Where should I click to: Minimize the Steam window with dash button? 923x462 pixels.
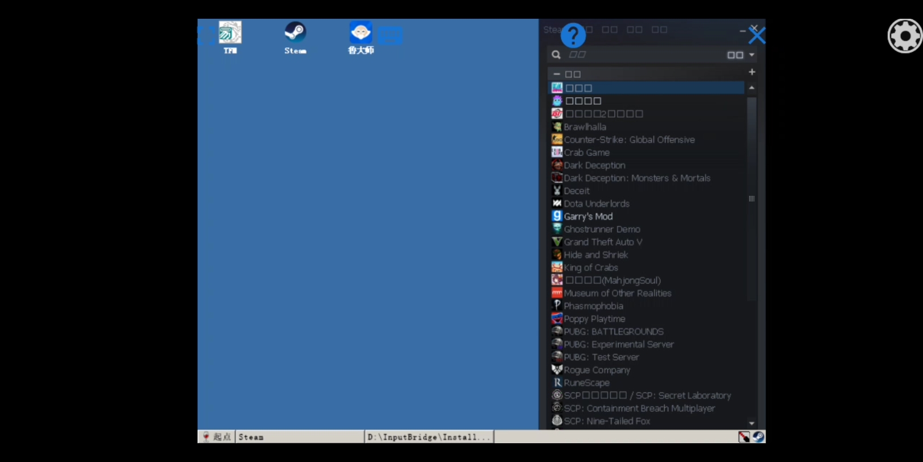(x=742, y=31)
